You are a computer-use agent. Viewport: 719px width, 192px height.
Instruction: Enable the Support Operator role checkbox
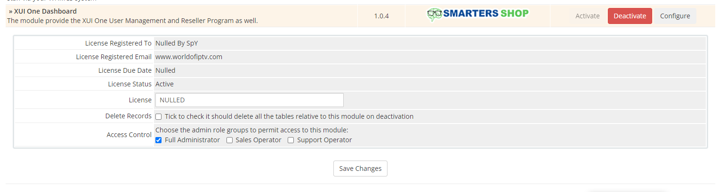pos(291,140)
